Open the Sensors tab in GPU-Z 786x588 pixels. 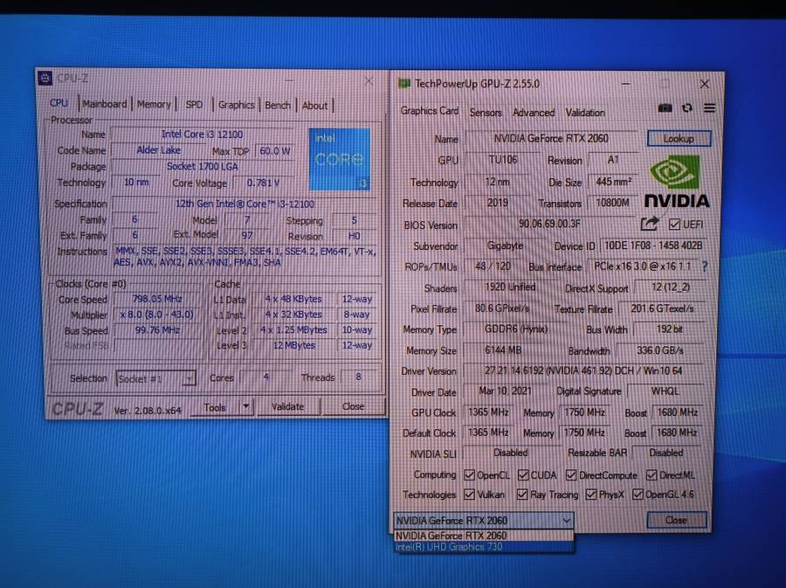pos(486,112)
